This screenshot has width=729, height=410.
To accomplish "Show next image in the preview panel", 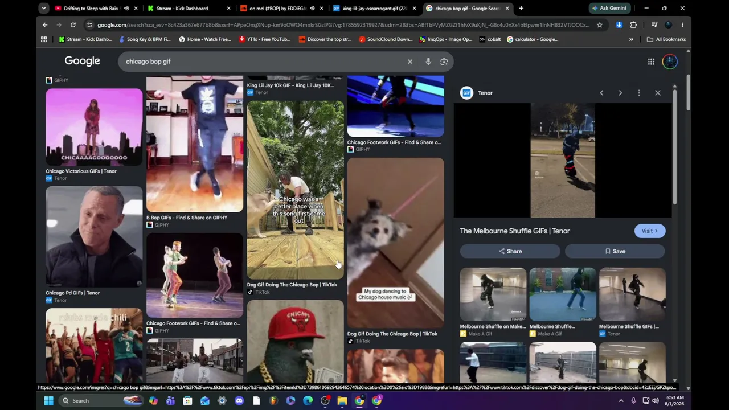I will pos(620,93).
